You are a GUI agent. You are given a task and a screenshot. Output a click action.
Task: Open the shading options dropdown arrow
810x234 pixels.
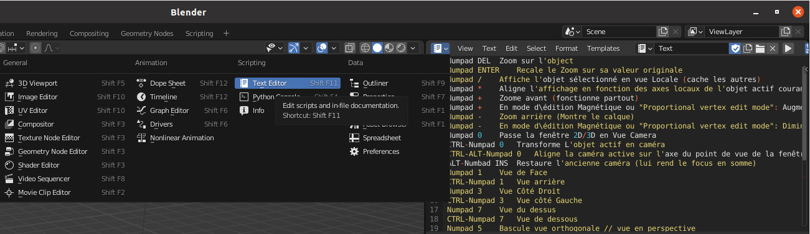[x=413, y=48]
